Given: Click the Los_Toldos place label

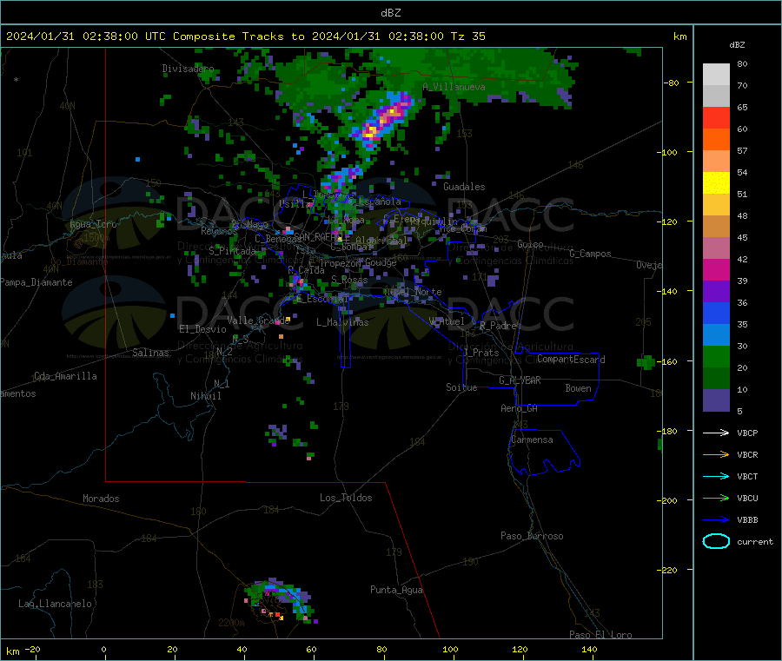Looking at the screenshot, I should pos(346,498).
